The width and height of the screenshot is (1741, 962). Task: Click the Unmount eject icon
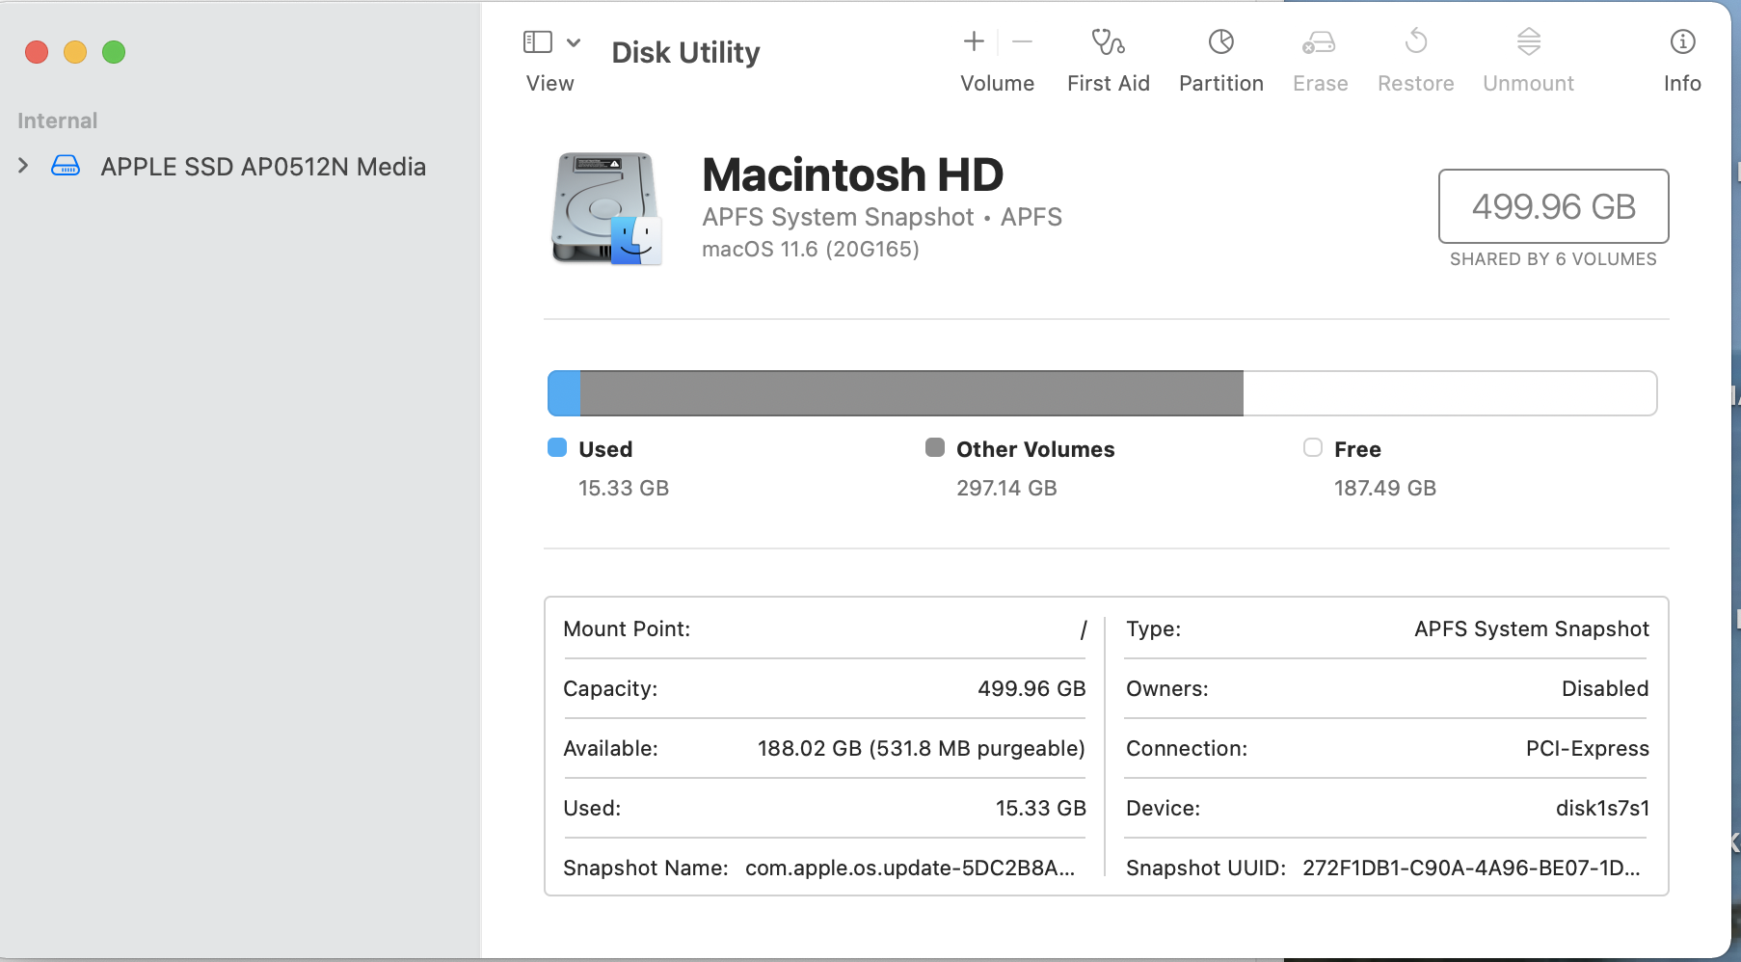pos(1528,42)
